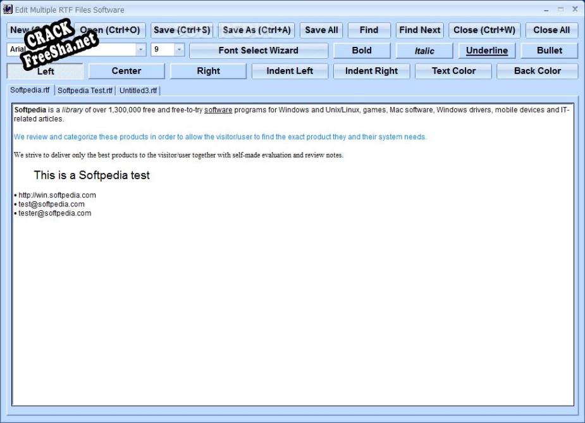Image resolution: width=585 pixels, height=423 pixels.
Task: Click the Indent Right button
Action: tap(371, 71)
